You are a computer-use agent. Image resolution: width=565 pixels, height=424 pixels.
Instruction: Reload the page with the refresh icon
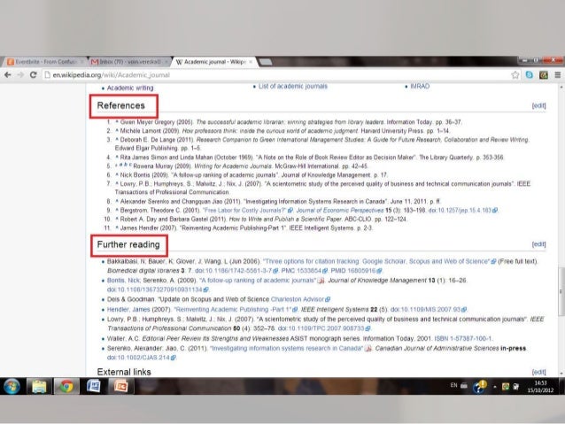tap(33, 75)
